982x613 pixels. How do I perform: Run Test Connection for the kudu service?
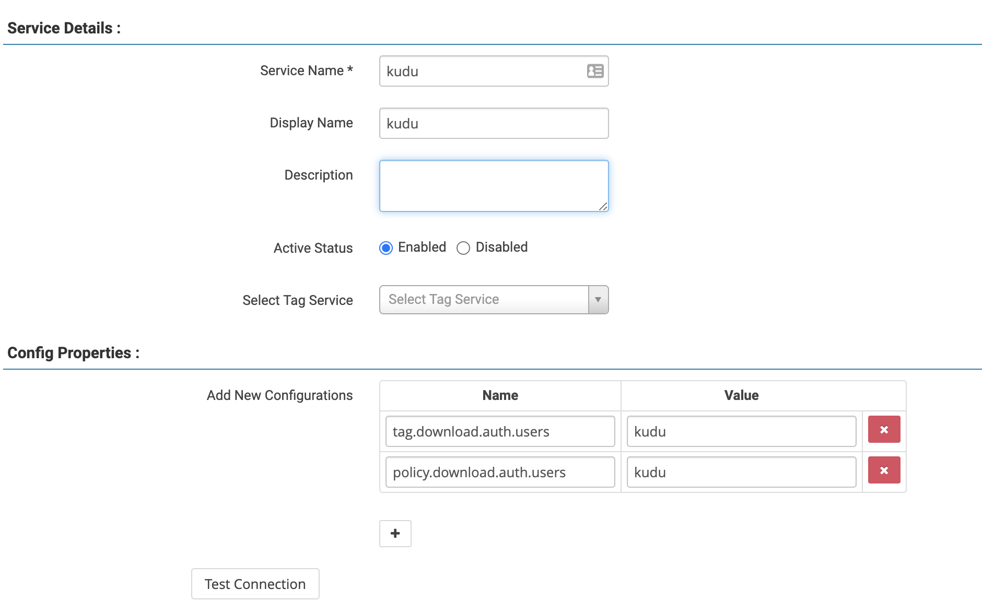tap(254, 583)
